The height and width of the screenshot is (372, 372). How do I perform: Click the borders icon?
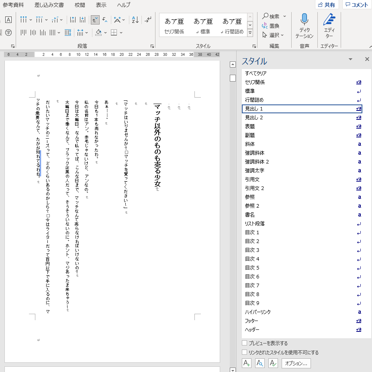(x=114, y=33)
